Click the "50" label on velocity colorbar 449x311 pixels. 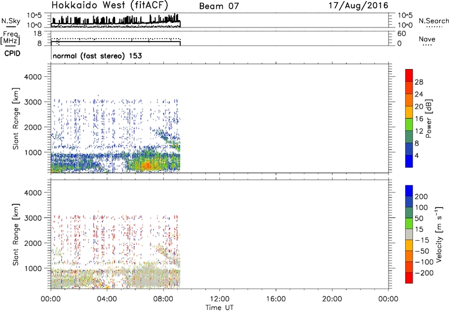tap(419, 218)
